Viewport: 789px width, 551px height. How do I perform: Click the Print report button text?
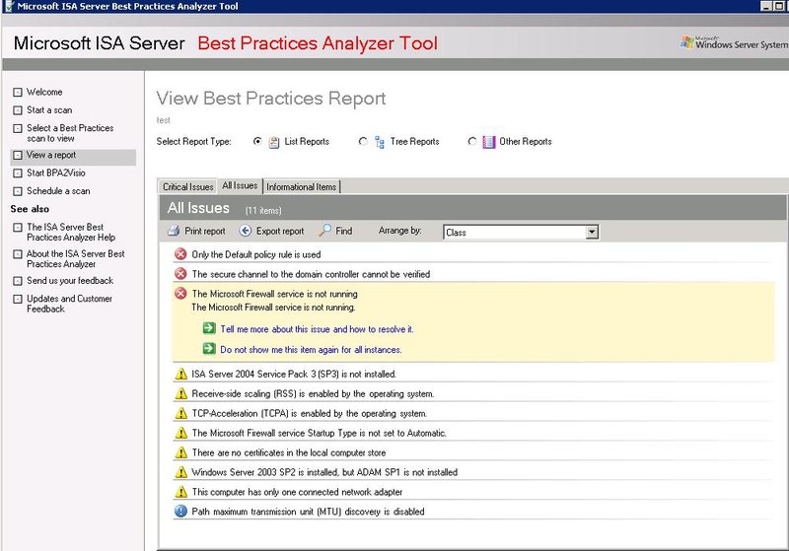205,231
